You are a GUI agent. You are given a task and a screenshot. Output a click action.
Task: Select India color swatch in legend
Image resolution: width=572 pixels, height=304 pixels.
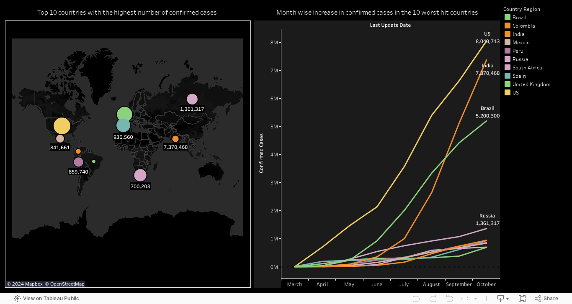tap(508, 34)
